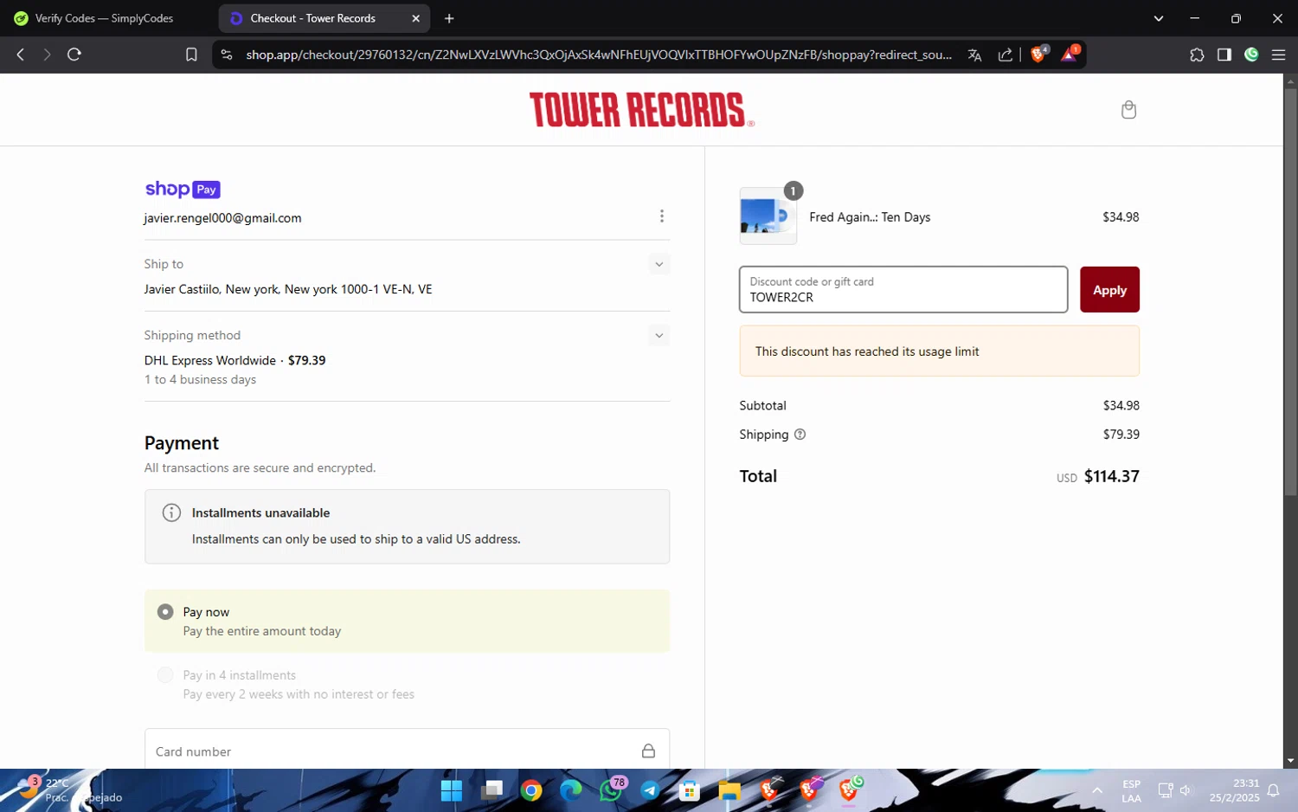Select Pay in 4 installments radio option
Viewport: 1298px width, 812px height.
(165, 675)
